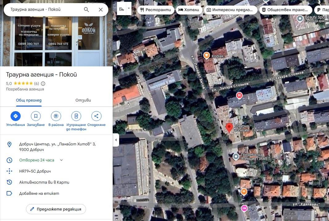
Task: Collapse the side panel arrow
Action: coord(116,140)
